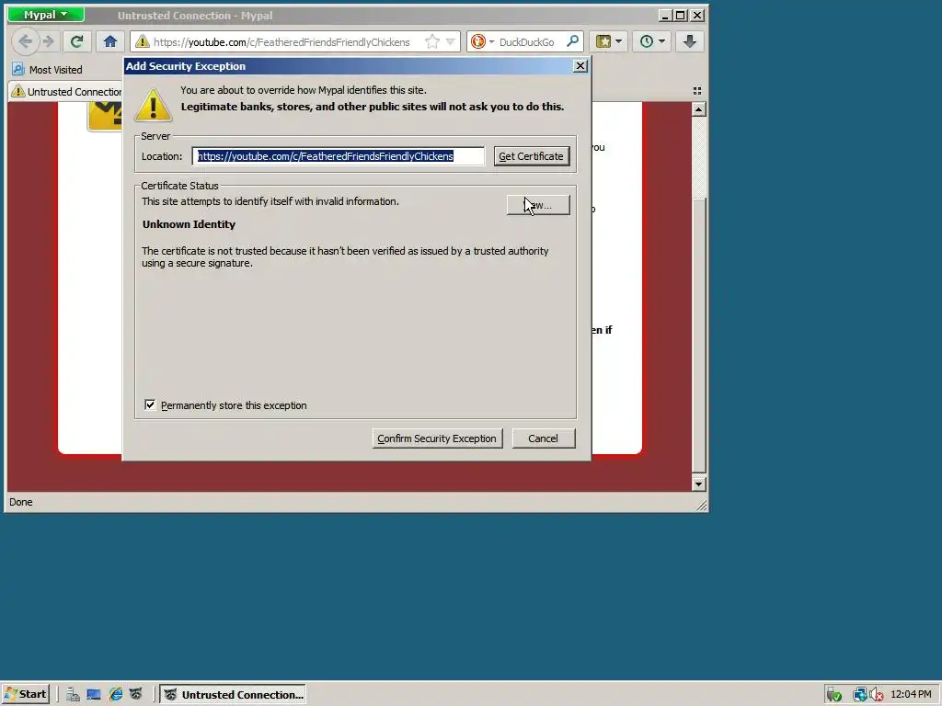This screenshot has width=942, height=706.
Task: Toggle Permanently store this exception checkbox
Action: (150, 405)
